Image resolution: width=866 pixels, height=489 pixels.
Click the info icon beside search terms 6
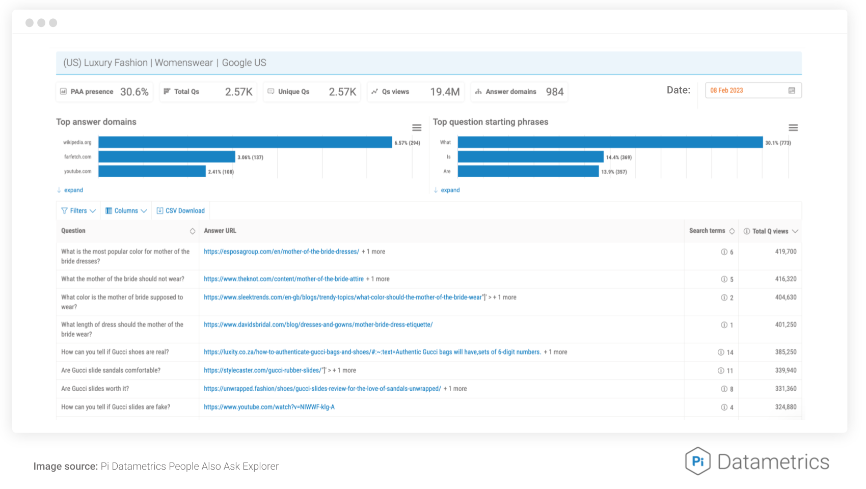[x=724, y=252]
